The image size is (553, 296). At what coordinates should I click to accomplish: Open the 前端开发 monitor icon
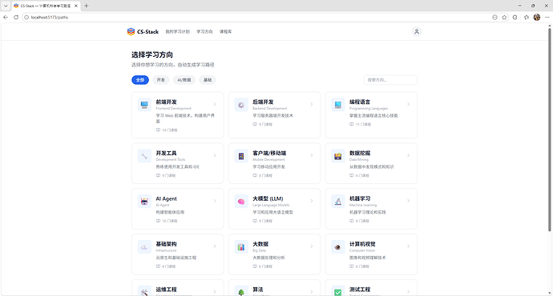click(144, 105)
